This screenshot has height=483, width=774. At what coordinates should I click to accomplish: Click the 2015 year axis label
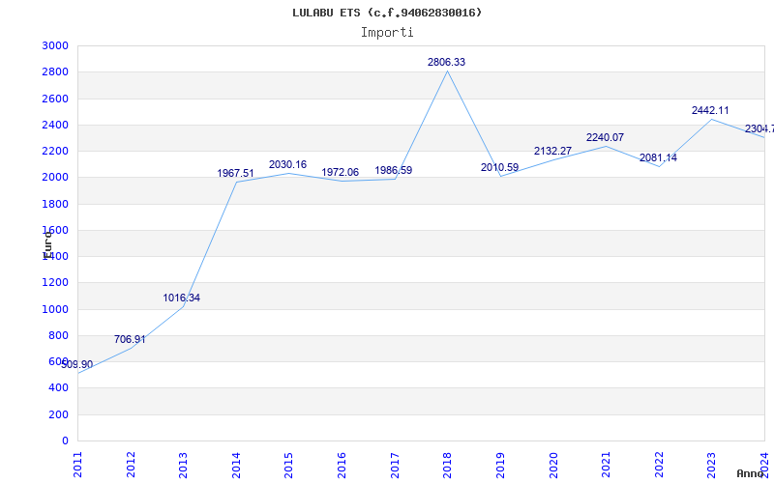coord(288,465)
